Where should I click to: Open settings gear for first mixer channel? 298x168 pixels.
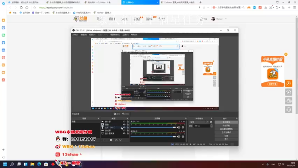183,127
